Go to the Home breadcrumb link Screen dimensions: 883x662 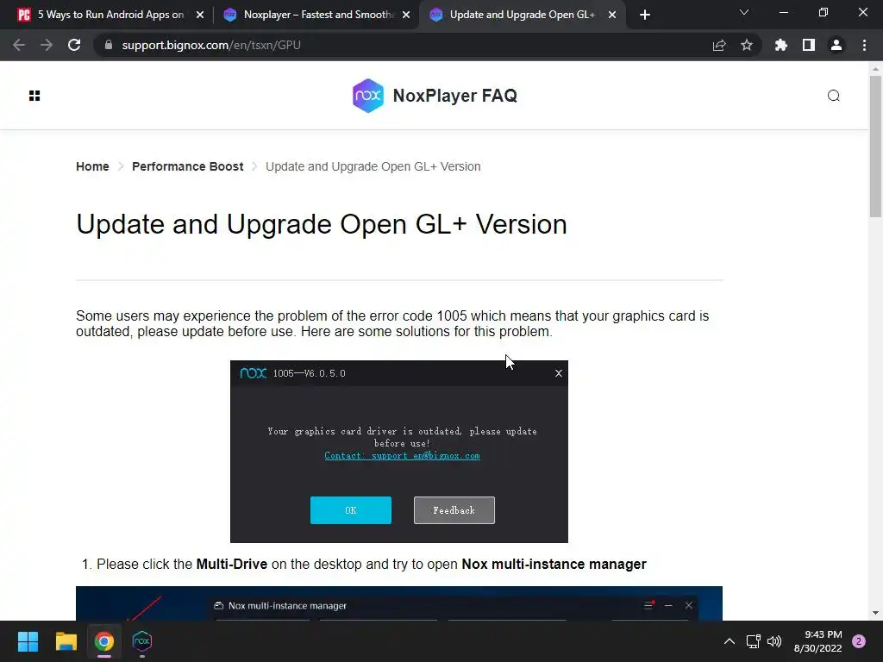pyautogui.click(x=92, y=166)
